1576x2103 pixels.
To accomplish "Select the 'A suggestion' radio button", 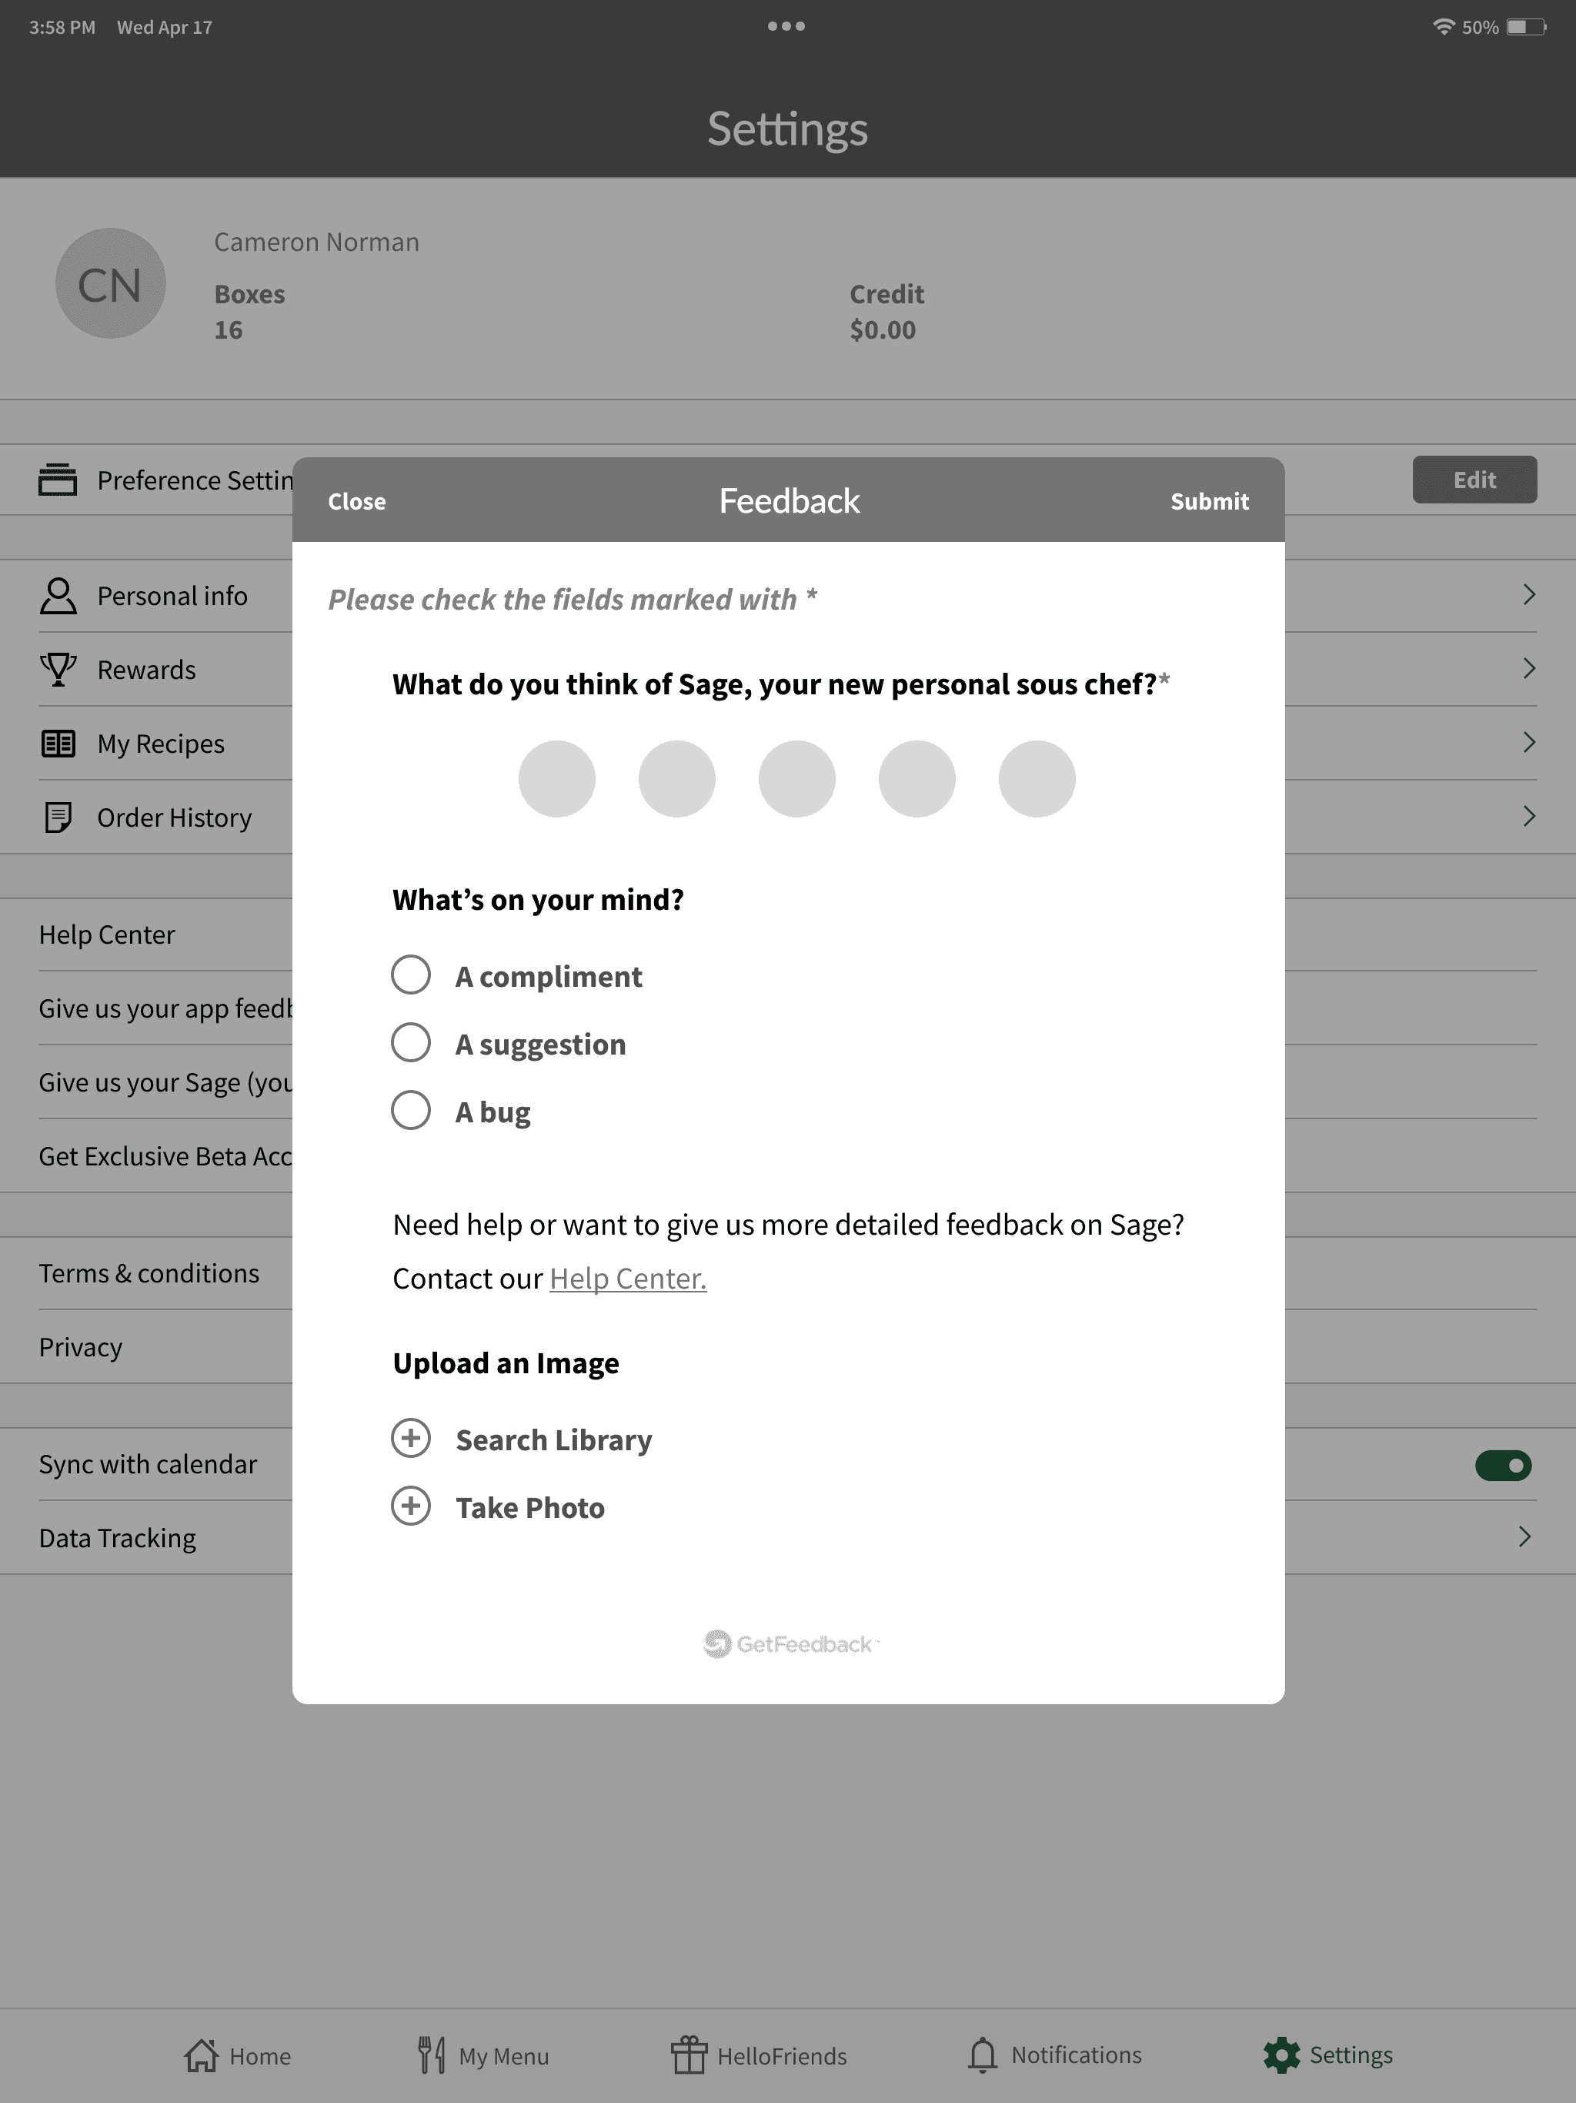I will [x=411, y=1042].
